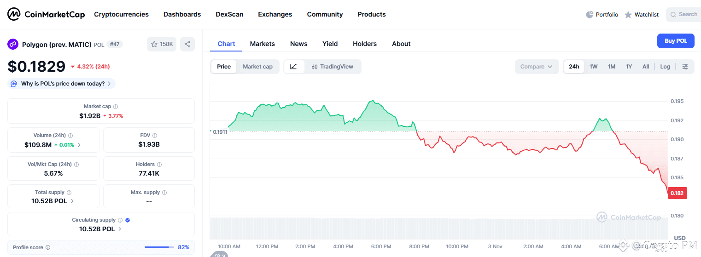Switch to the Markets tab
The height and width of the screenshot is (257, 701).
coord(262,44)
